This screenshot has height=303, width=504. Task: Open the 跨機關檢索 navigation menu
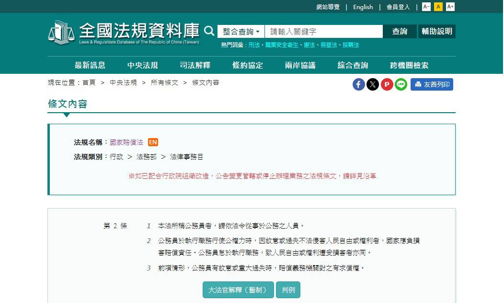tap(409, 66)
